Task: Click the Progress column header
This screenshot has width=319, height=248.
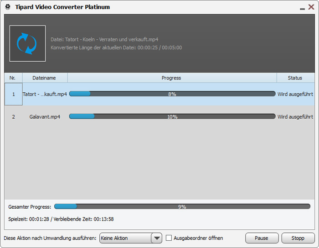Action: pos(172,78)
